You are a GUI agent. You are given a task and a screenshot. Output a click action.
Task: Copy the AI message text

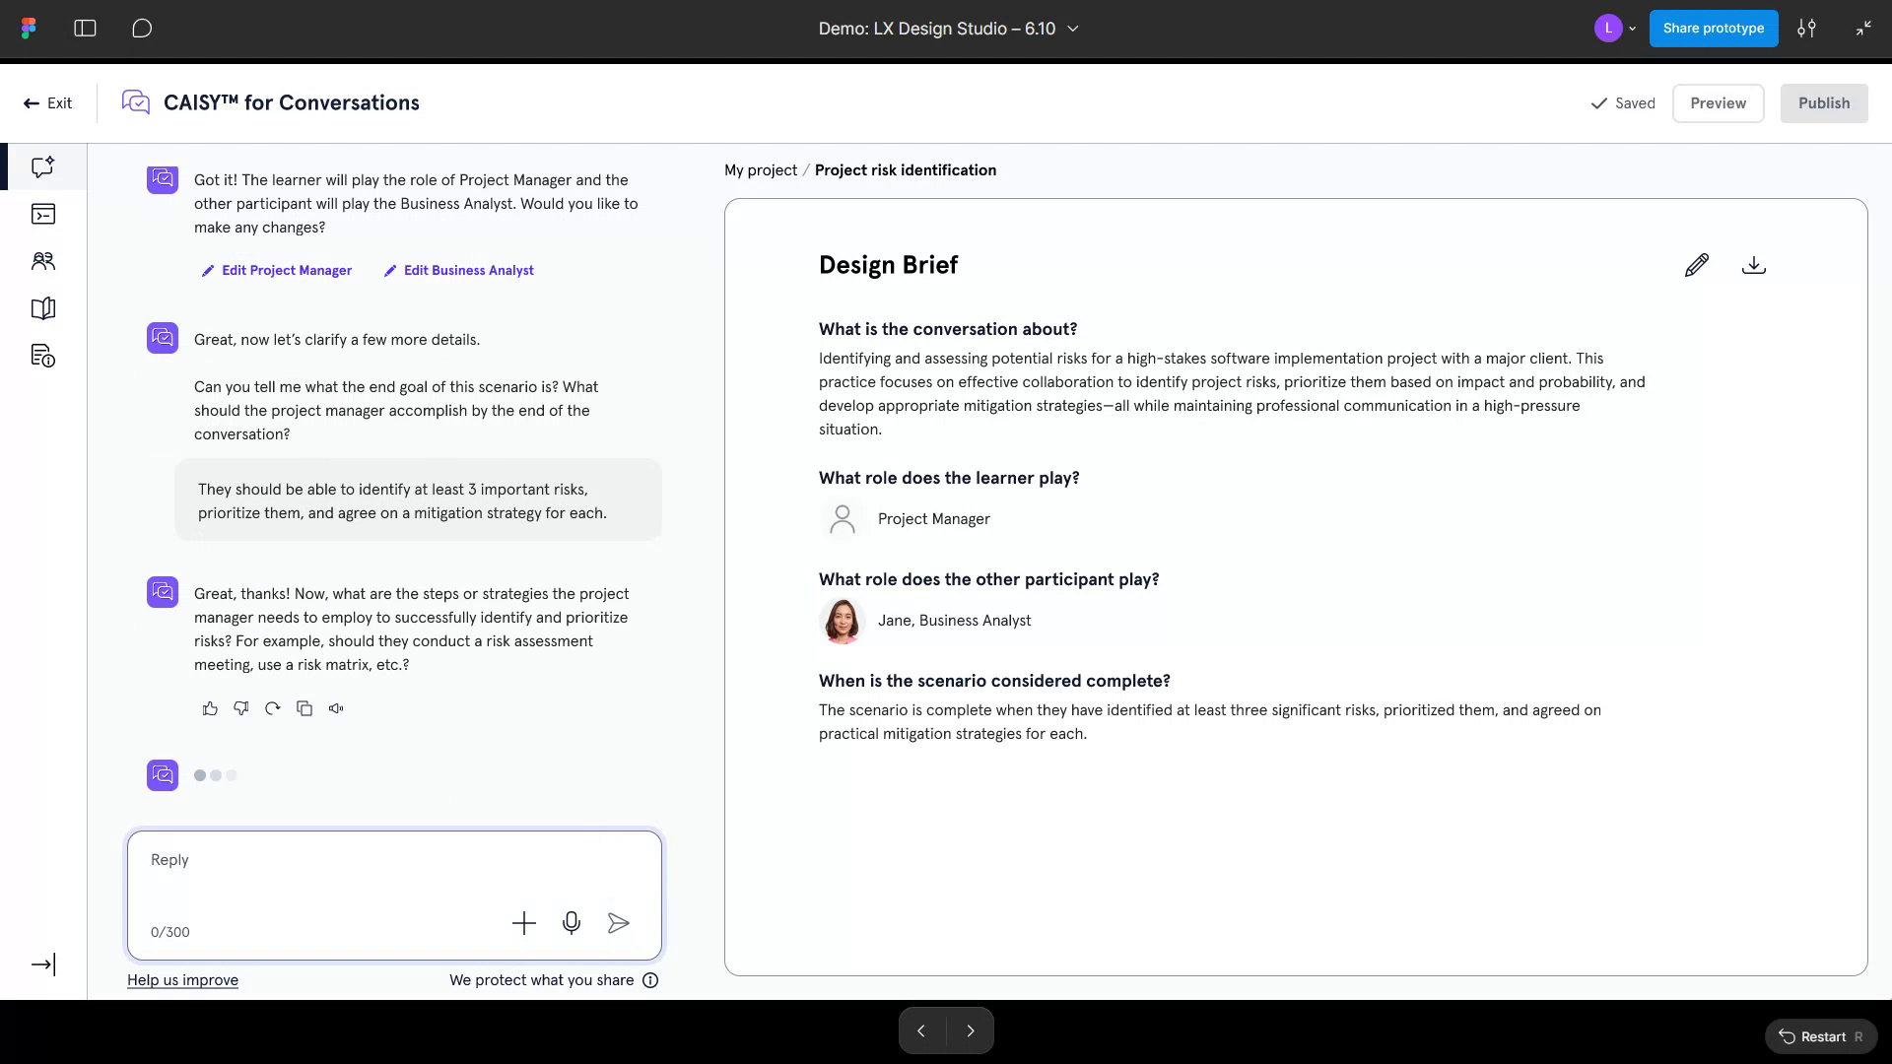coord(304,708)
